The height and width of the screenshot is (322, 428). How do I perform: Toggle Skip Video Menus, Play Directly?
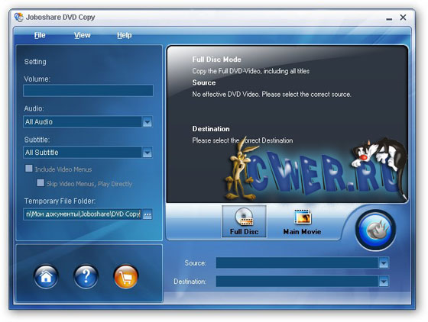click(41, 183)
